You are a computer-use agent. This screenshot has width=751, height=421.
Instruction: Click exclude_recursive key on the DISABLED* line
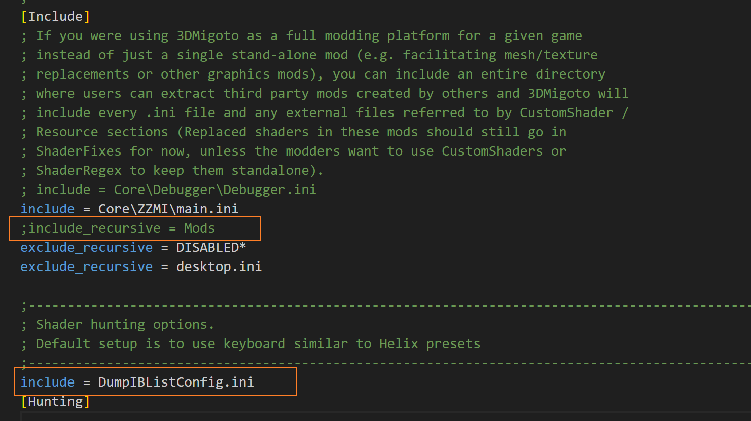click(x=86, y=248)
